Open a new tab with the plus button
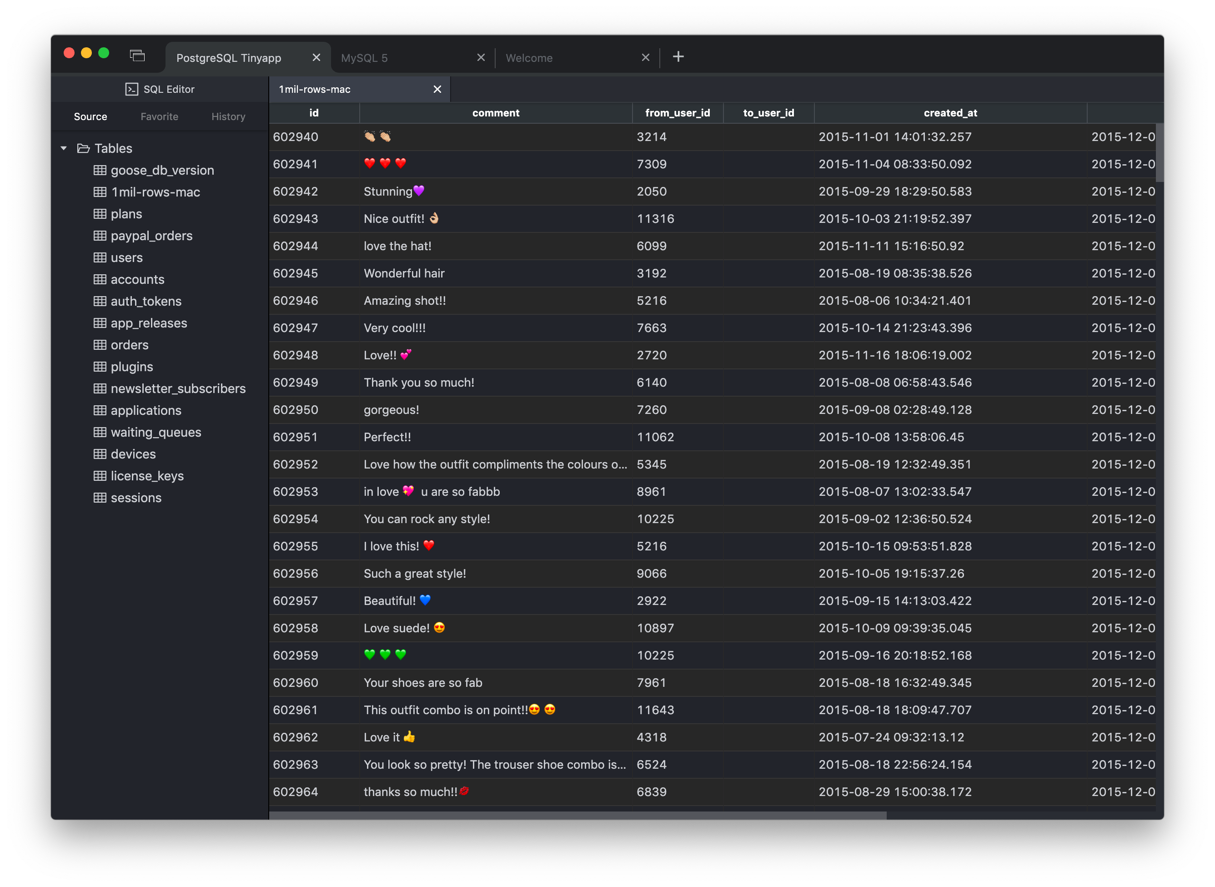The image size is (1215, 887). (x=678, y=56)
